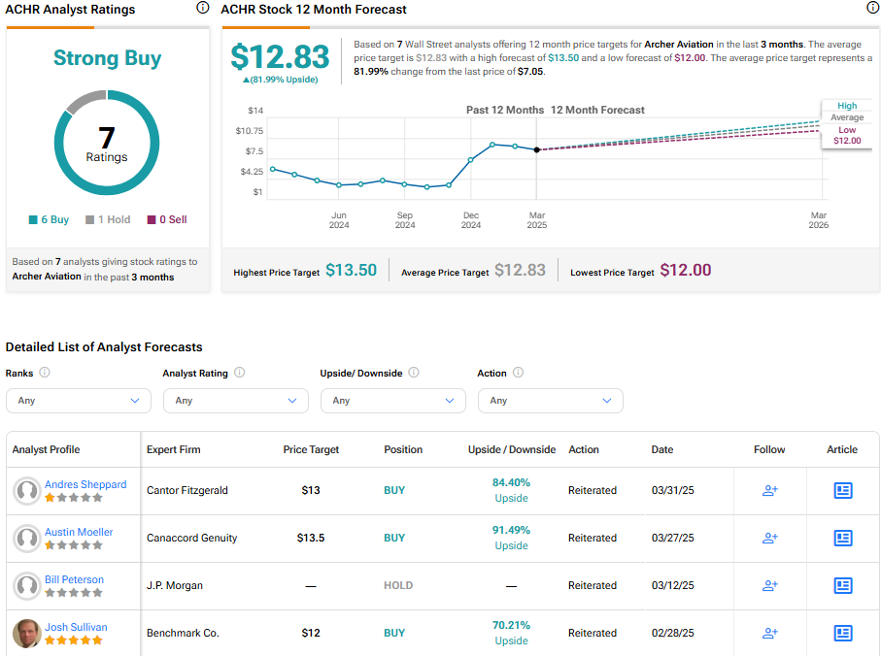Follow analyst Andres Sheppard
Image resolution: width=881 pixels, height=656 pixels.
(769, 490)
